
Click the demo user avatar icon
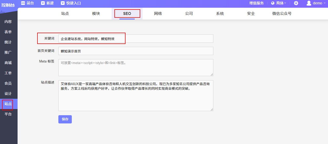pyautogui.click(x=309, y=3)
